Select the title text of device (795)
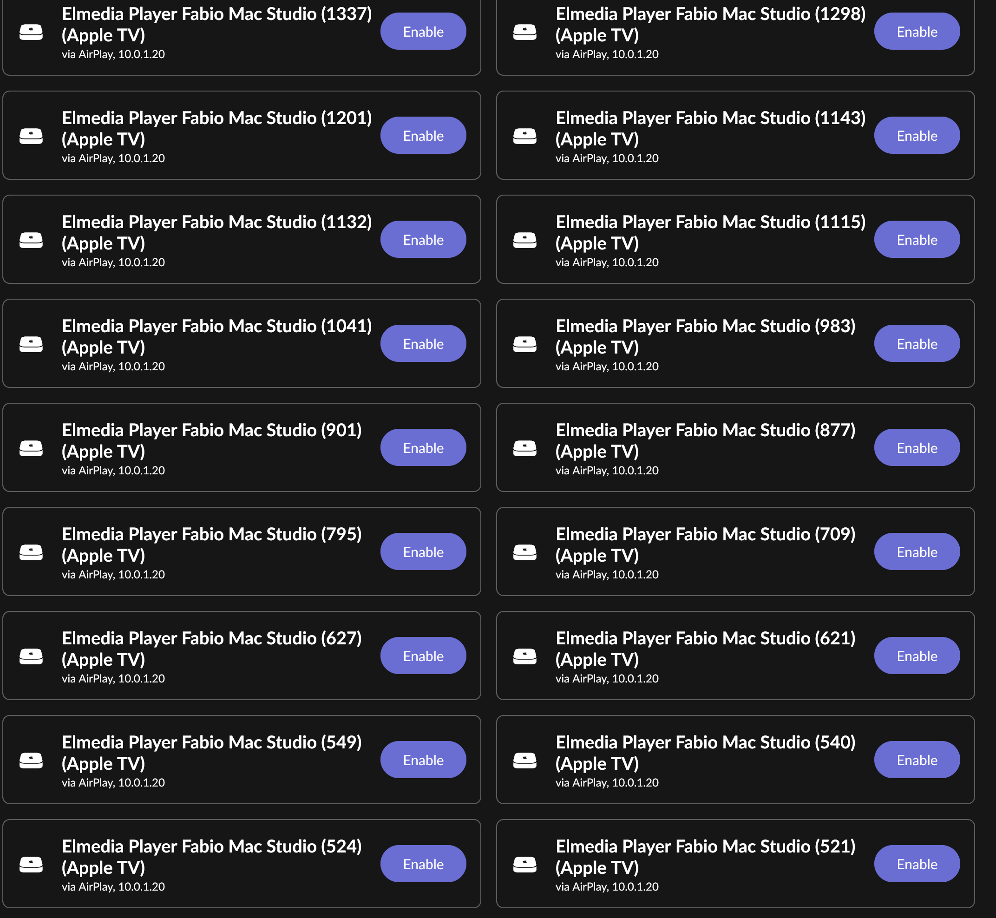The image size is (996, 918). (x=212, y=544)
